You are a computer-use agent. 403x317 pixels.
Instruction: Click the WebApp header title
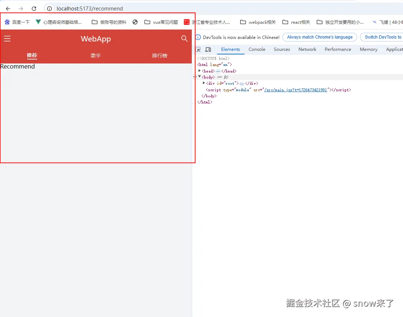tap(96, 39)
